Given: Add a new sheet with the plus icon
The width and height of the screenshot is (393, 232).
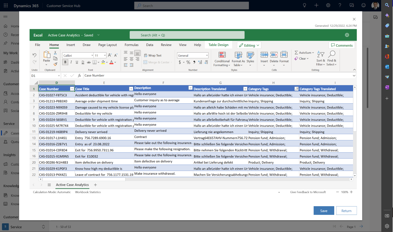Looking at the screenshot, I should tap(95, 185).
